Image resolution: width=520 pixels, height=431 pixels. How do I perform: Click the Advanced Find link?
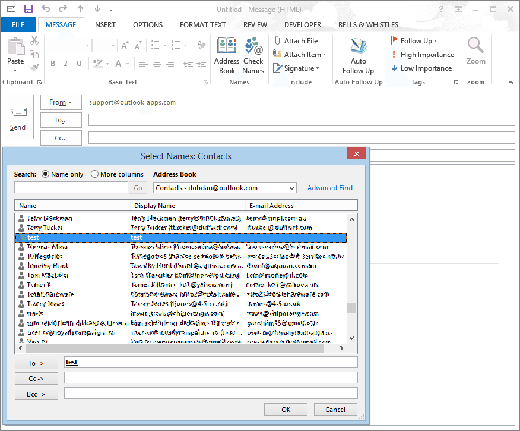(329, 188)
